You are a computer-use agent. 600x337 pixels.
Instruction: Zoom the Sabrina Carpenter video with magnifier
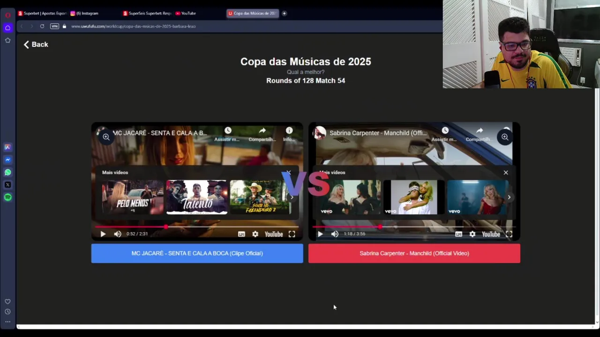[505, 137]
